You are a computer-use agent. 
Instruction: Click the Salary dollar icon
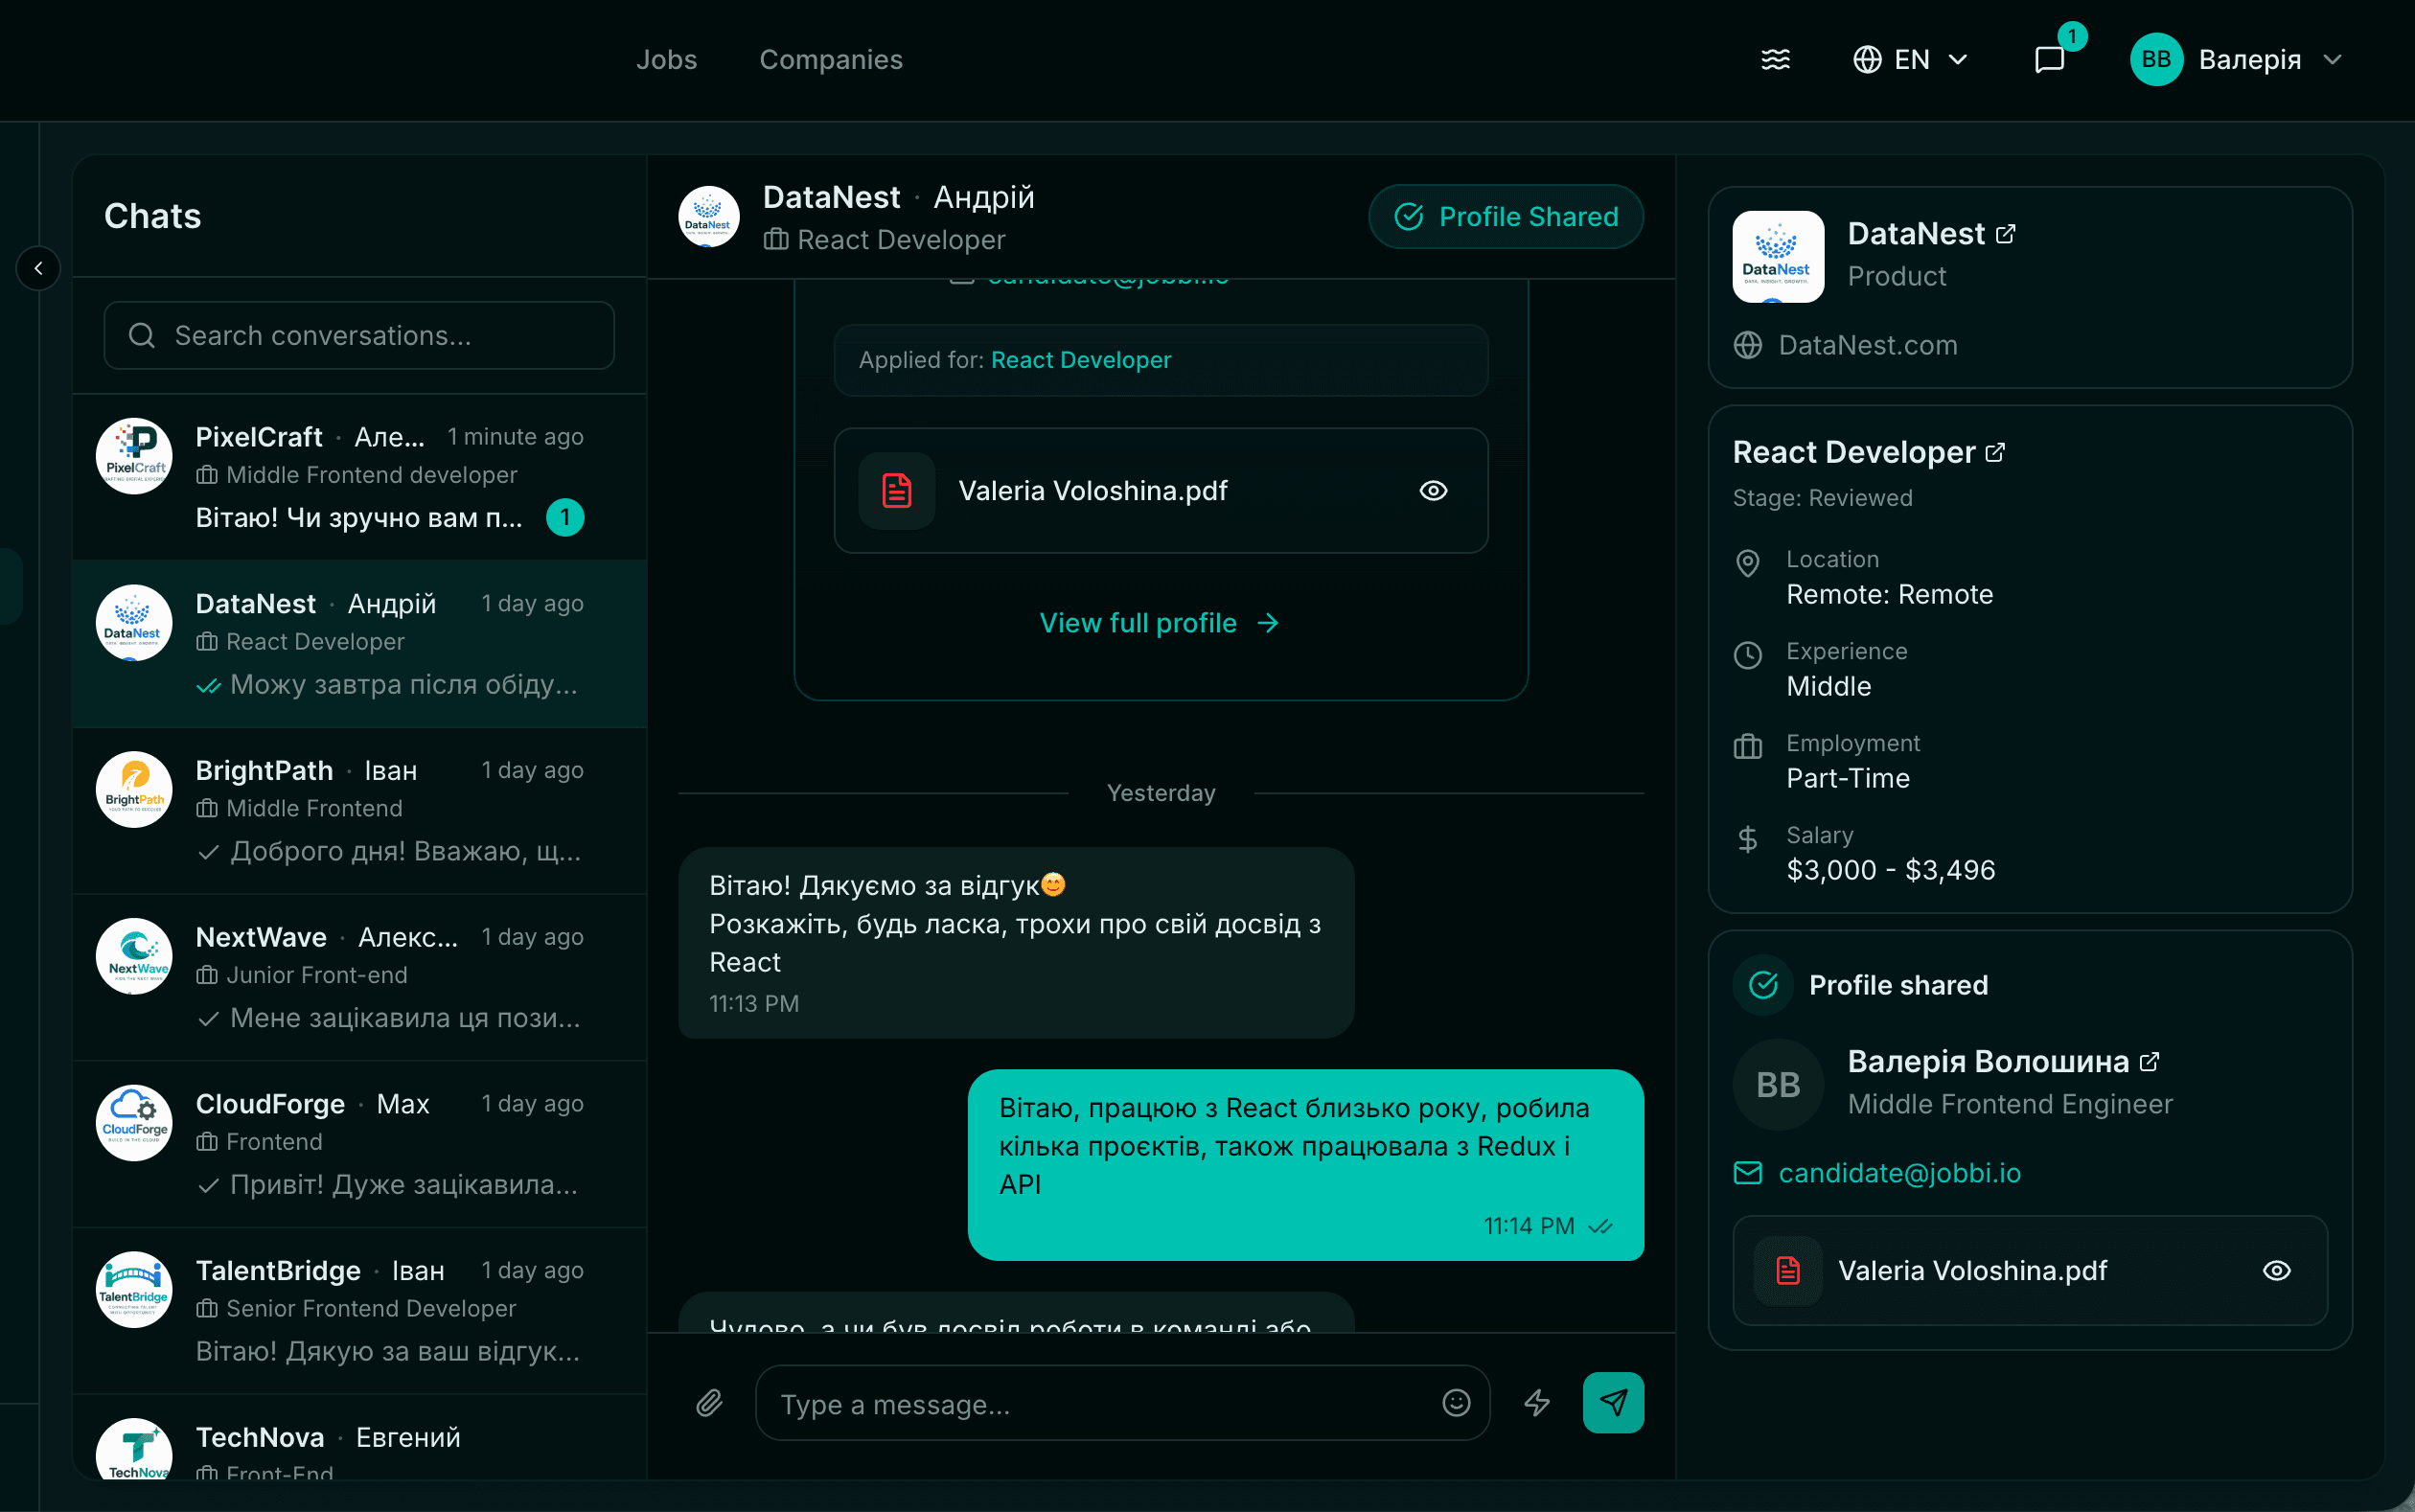(x=1747, y=839)
